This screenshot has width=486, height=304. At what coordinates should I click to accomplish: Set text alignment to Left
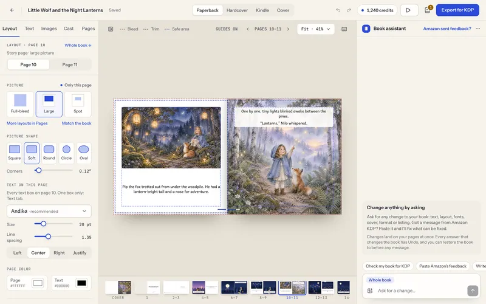pos(18,253)
